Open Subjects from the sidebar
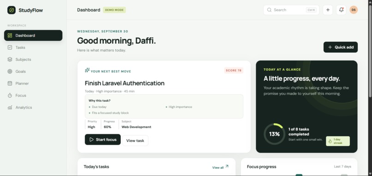Screen dimensions: 372x176 point(33,59)
